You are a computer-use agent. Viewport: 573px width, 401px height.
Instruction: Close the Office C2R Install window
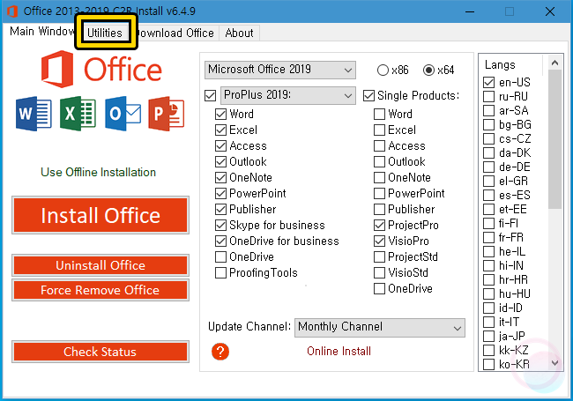(x=550, y=11)
